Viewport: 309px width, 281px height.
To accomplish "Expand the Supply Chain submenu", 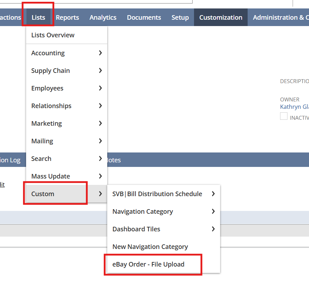I will [66, 70].
